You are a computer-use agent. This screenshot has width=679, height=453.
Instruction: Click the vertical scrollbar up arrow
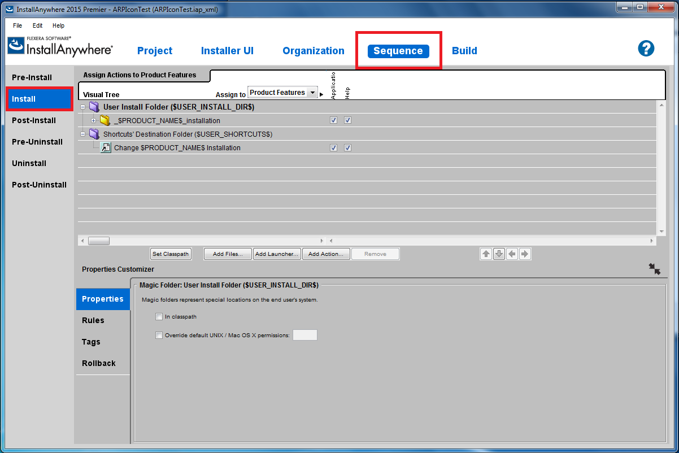click(661, 105)
